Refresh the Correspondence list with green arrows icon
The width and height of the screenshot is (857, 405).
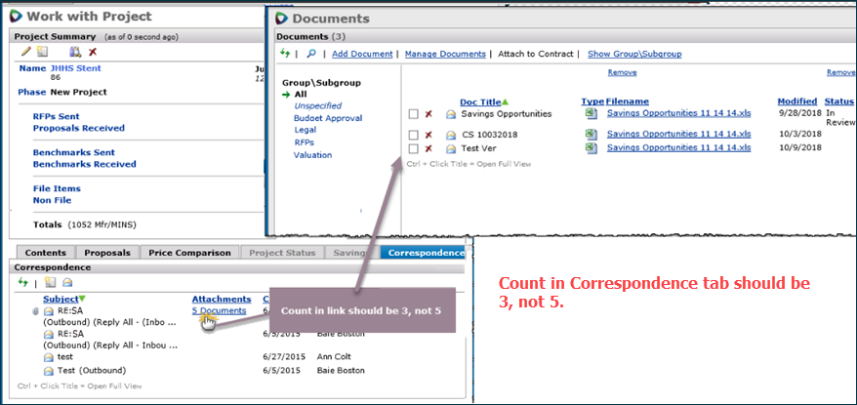point(23,282)
